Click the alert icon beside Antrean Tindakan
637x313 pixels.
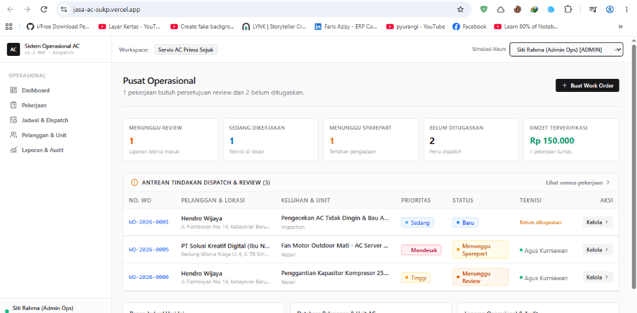[x=134, y=183]
